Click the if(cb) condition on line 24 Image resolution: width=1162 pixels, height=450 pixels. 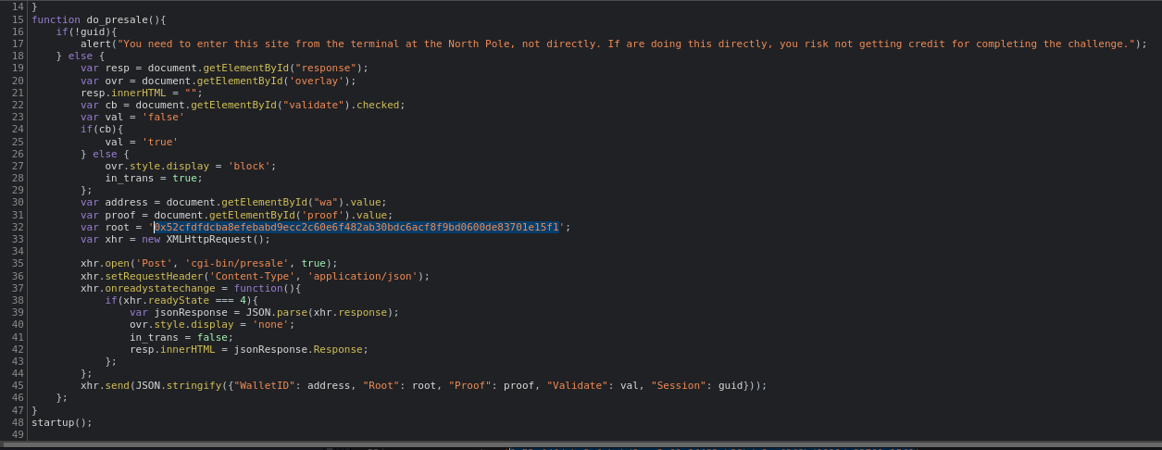click(x=99, y=129)
